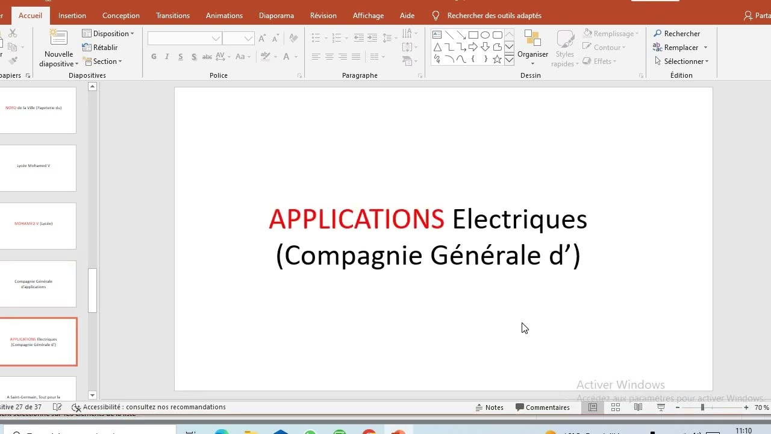
Task: Select the text box shape in the gallery
Action: click(437, 35)
